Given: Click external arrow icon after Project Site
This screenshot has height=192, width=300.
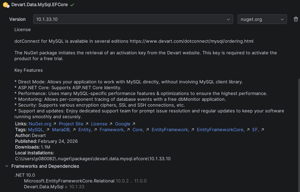Looking at the screenshot, I should pyautogui.click(x=87, y=124).
